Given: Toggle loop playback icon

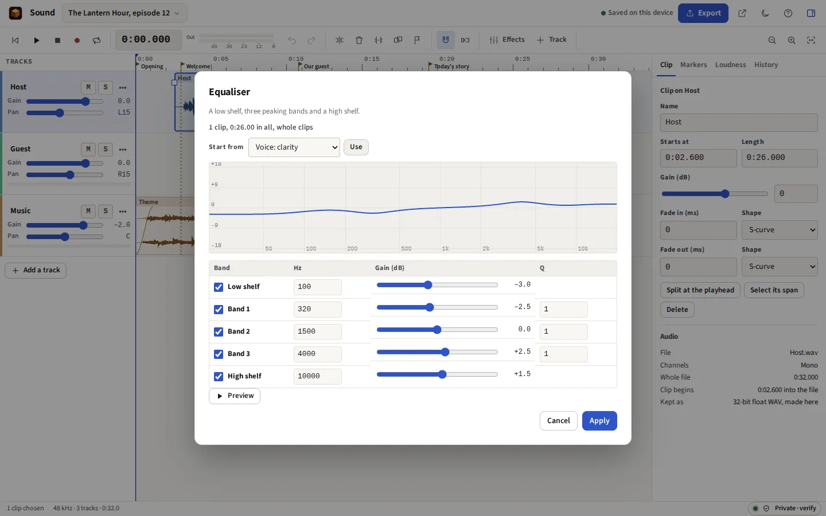Looking at the screenshot, I should point(96,40).
